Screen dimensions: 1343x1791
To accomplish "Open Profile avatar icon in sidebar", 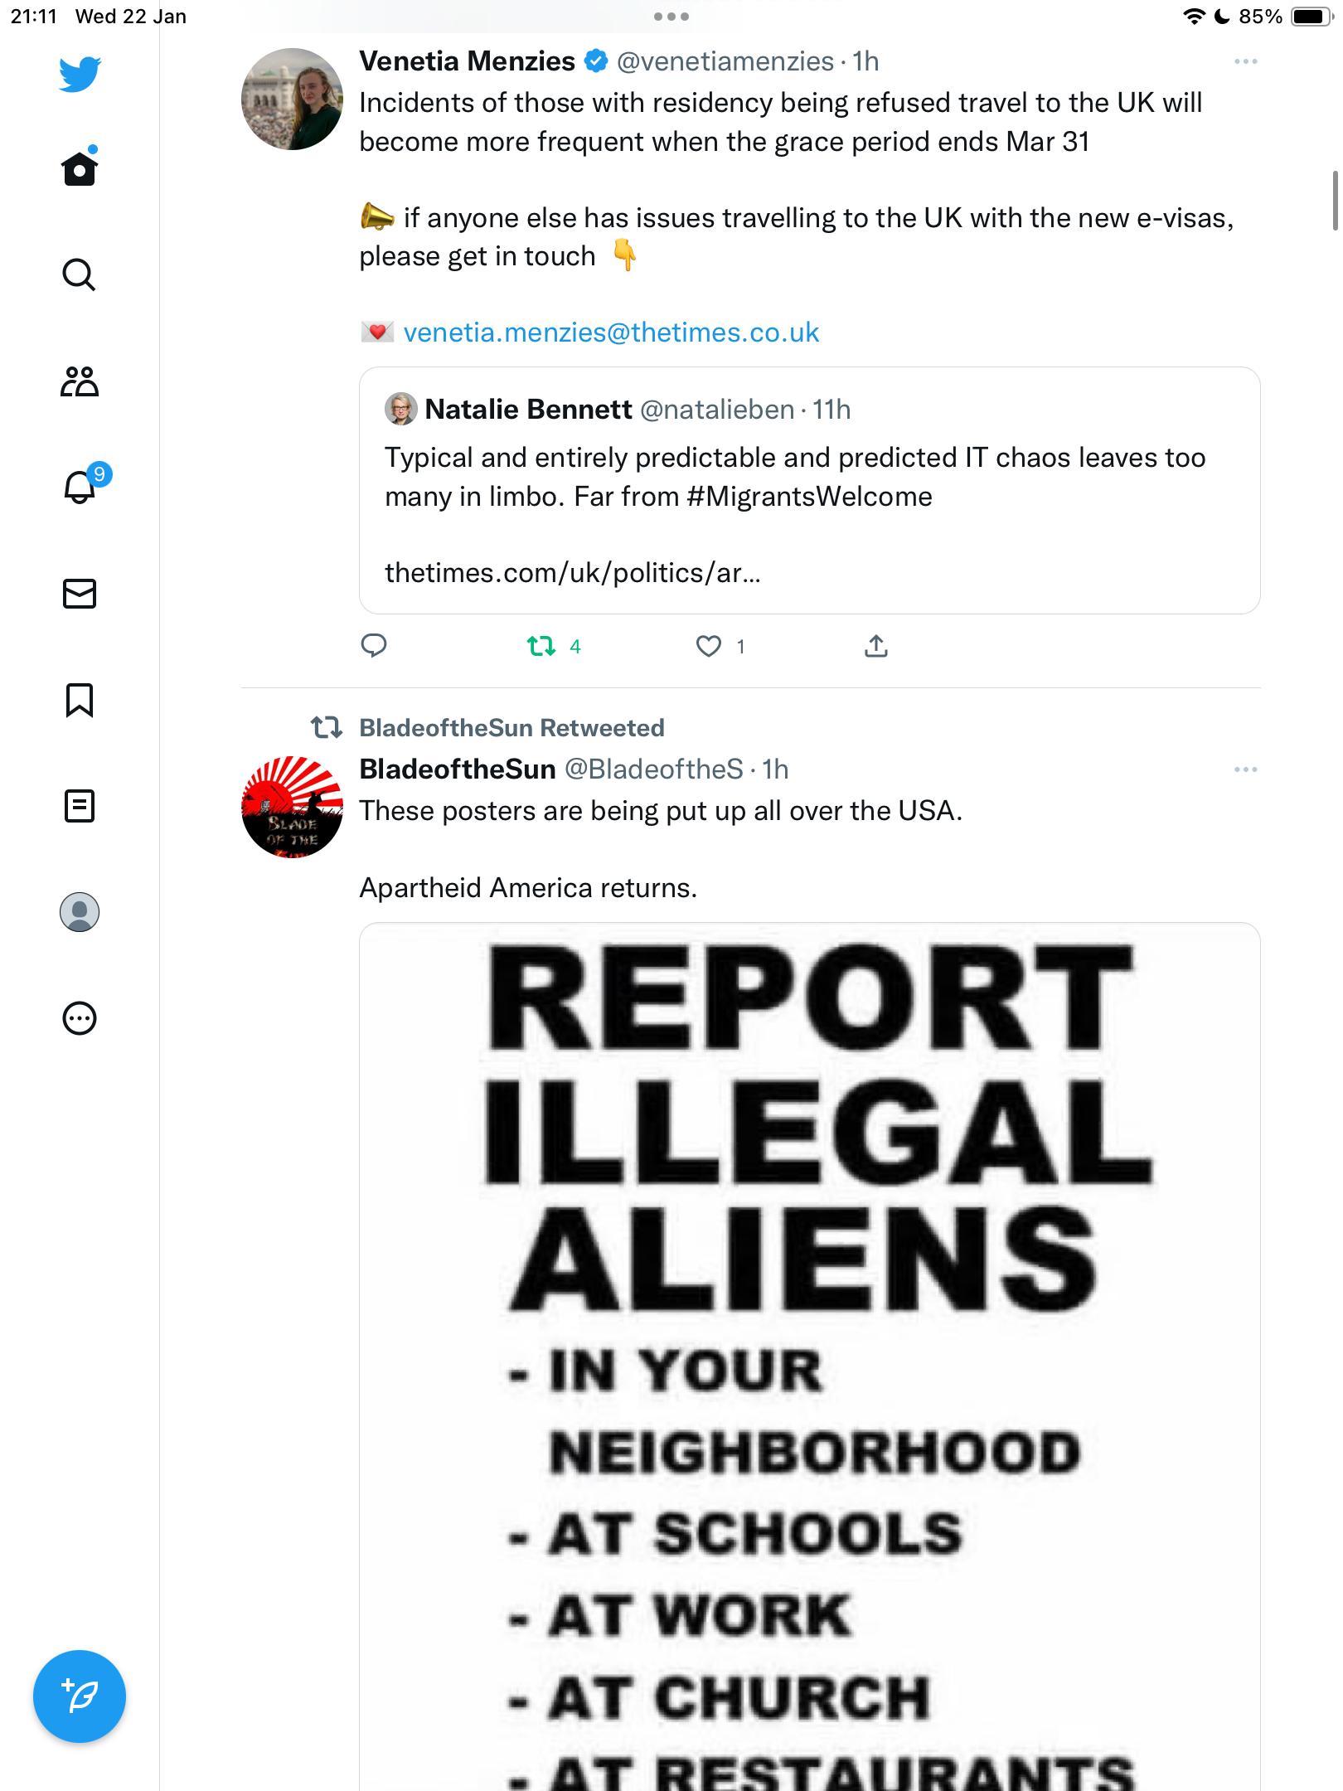I will (x=80, y=912).
